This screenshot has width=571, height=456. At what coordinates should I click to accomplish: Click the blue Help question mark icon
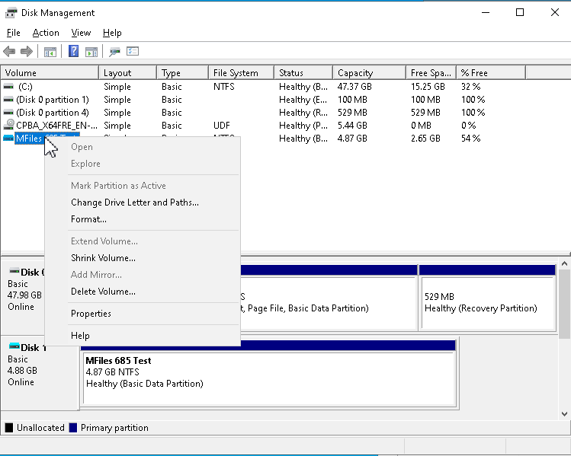click(73, 51)
